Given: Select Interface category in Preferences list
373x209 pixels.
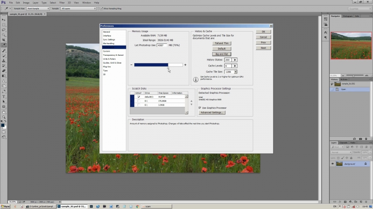Looking at the screenshot, I should click(107, 36).
